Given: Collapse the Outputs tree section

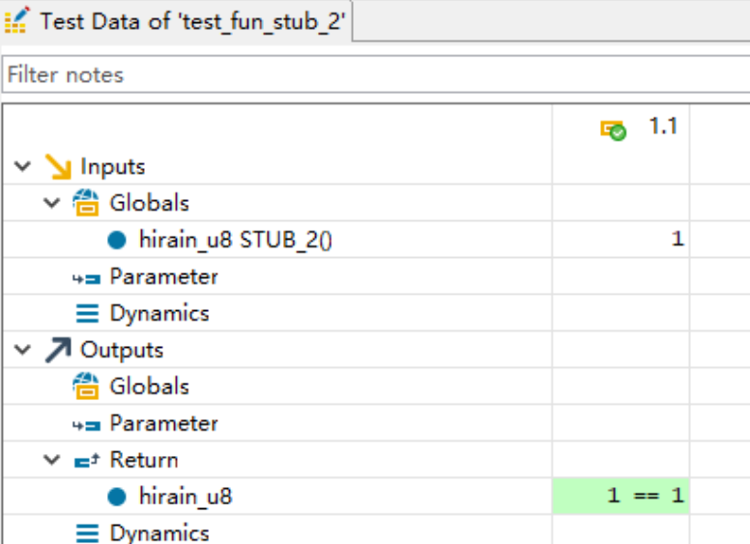Looking at the screenshot, I should (x=23, y=351).
